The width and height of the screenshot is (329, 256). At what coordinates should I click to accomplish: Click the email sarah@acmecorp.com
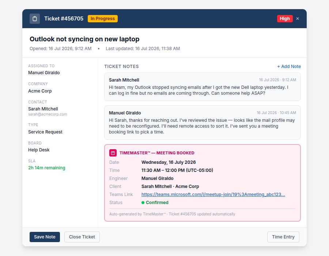(48, 114)
